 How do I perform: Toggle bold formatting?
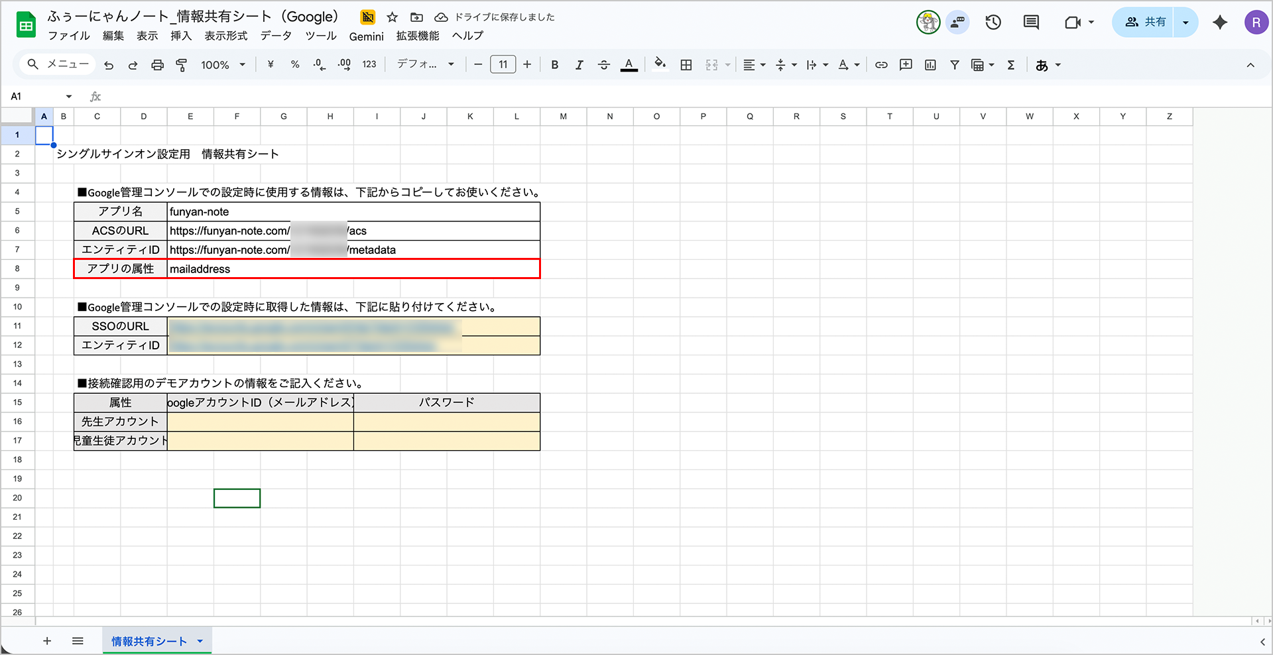coord(555,65)
